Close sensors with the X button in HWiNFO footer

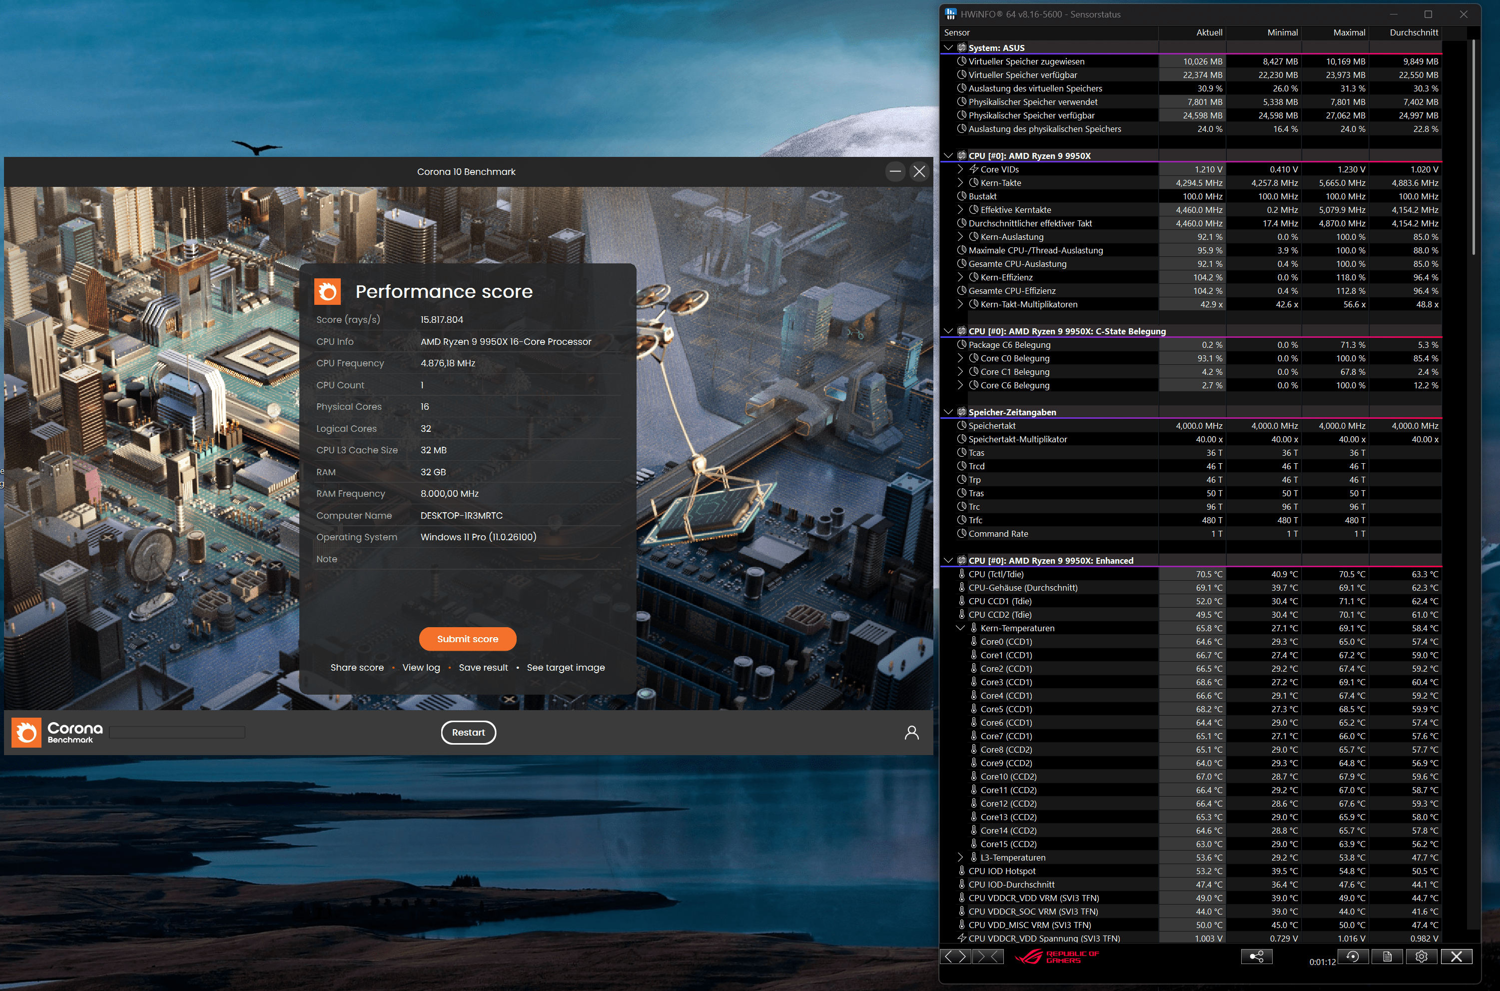click(1457, 956)
